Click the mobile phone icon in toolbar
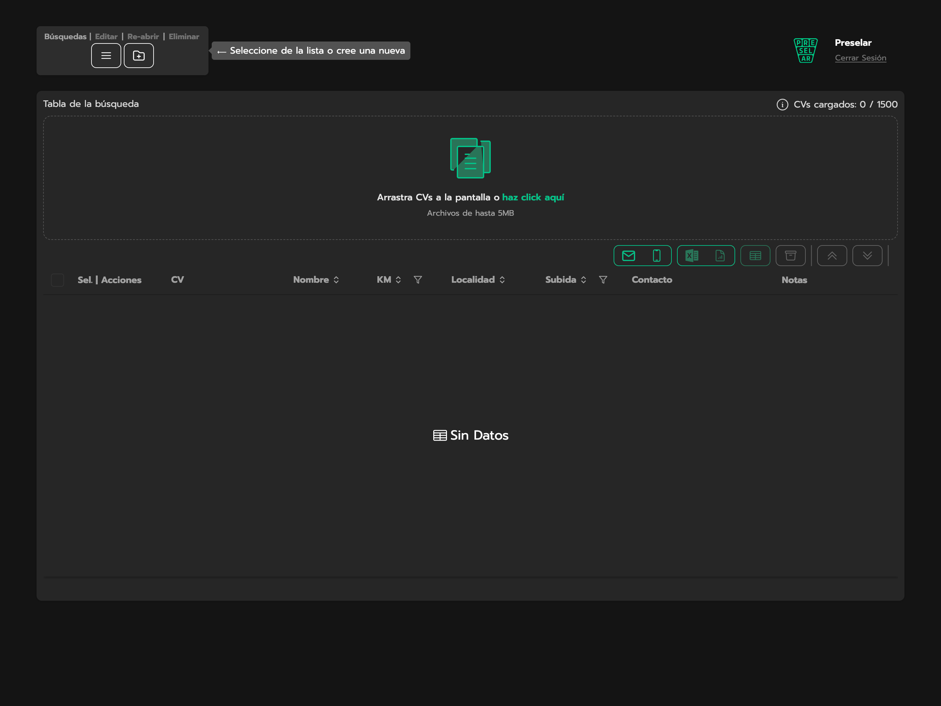941x706 pixels. pyautogui.click(x=657, y=256)
